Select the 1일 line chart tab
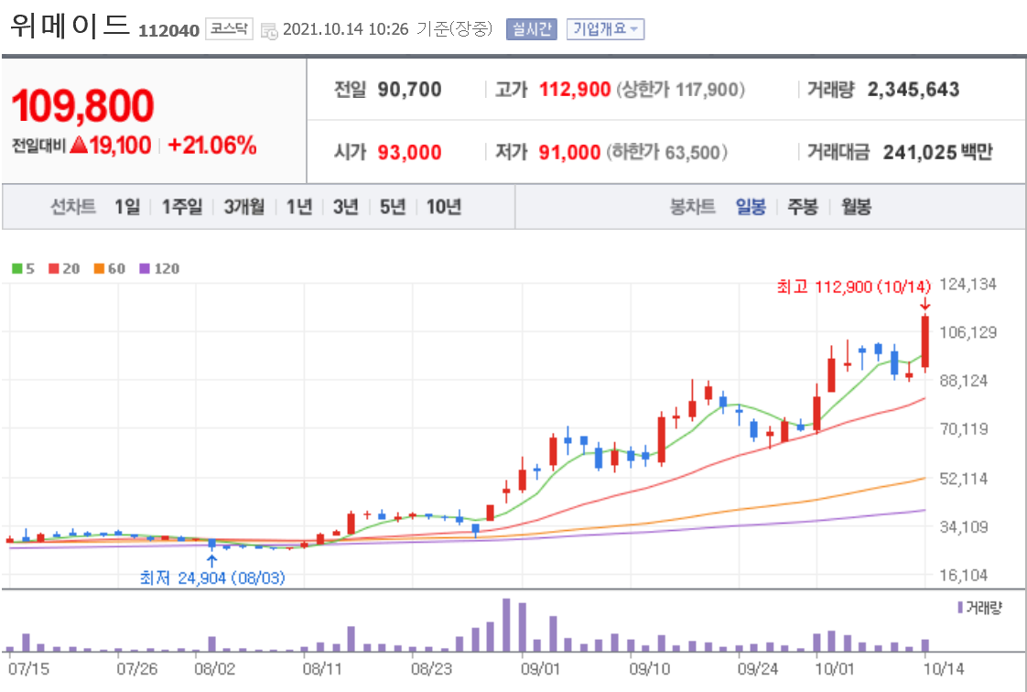Screen dimensions: 1027x692 [x=128, y=207]
